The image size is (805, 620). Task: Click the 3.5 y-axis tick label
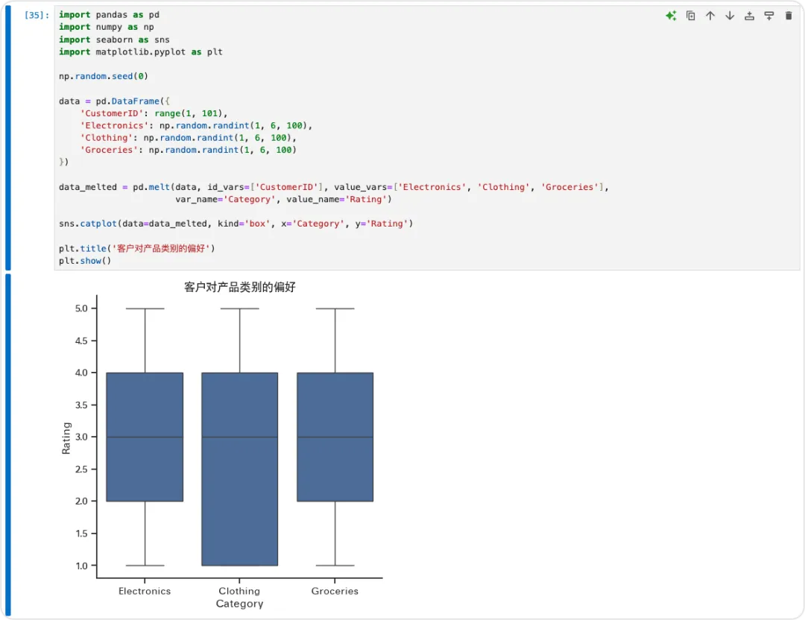point(82,405)
